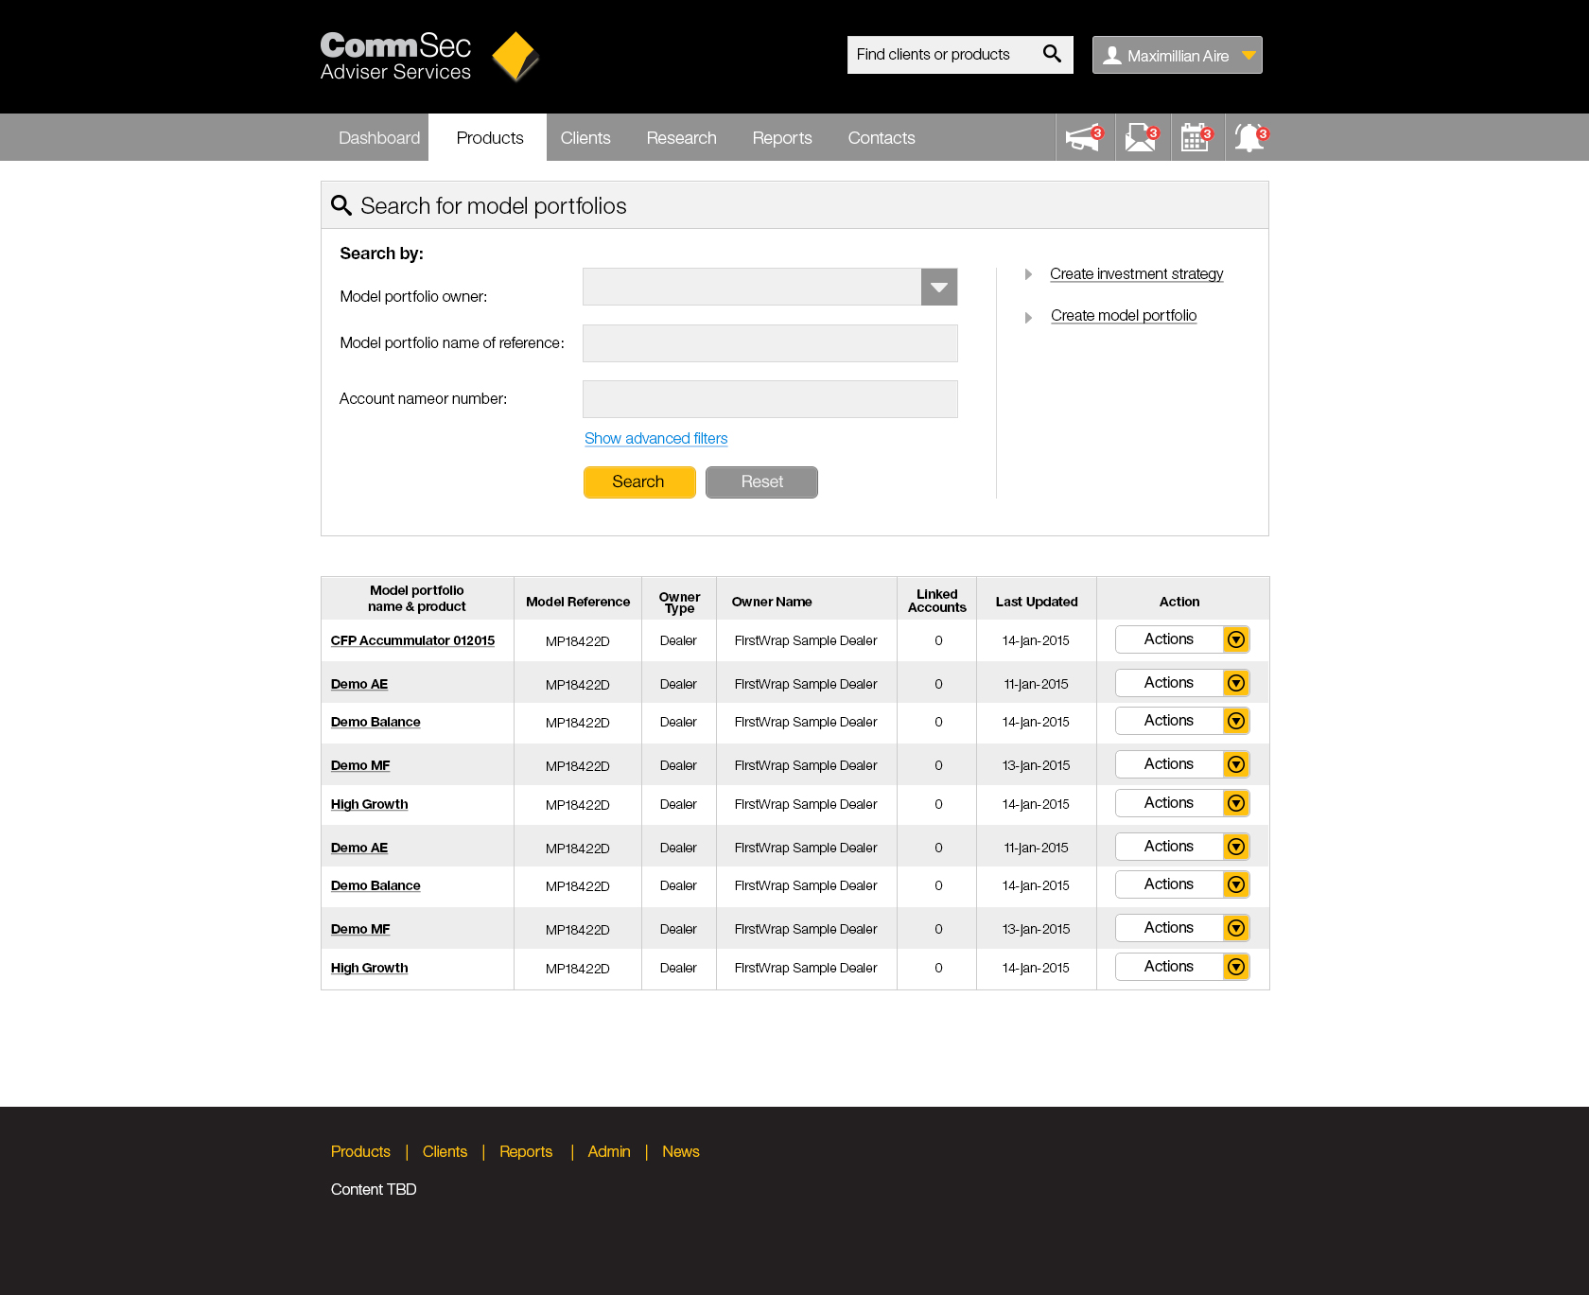1589x1295 pixels.
Task: Open the first Demo Balance portfolio link
Action: (x=375, y=723)
